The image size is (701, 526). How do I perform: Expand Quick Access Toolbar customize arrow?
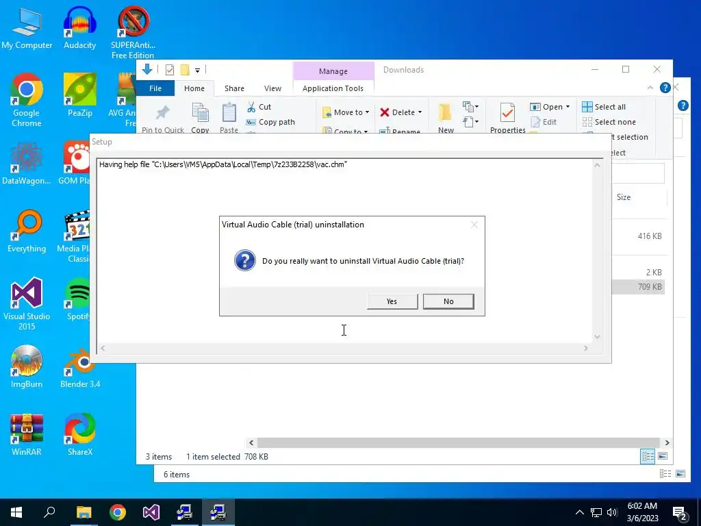tap(197, 71)
